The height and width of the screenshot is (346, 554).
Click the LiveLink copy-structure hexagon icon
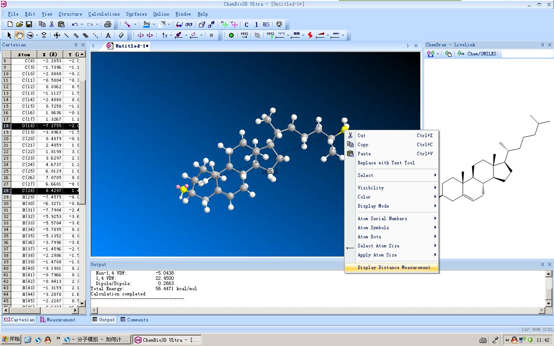pyautogui.click(x=448, y=54)
